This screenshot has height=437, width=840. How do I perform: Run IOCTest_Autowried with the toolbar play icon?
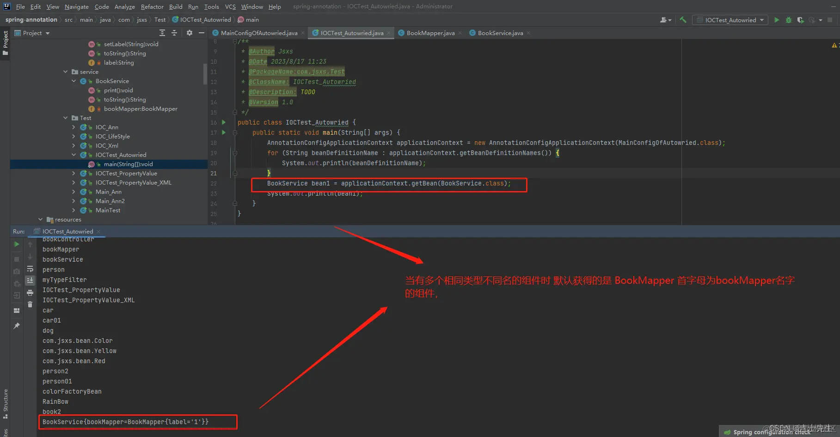(x=777, y=20)
